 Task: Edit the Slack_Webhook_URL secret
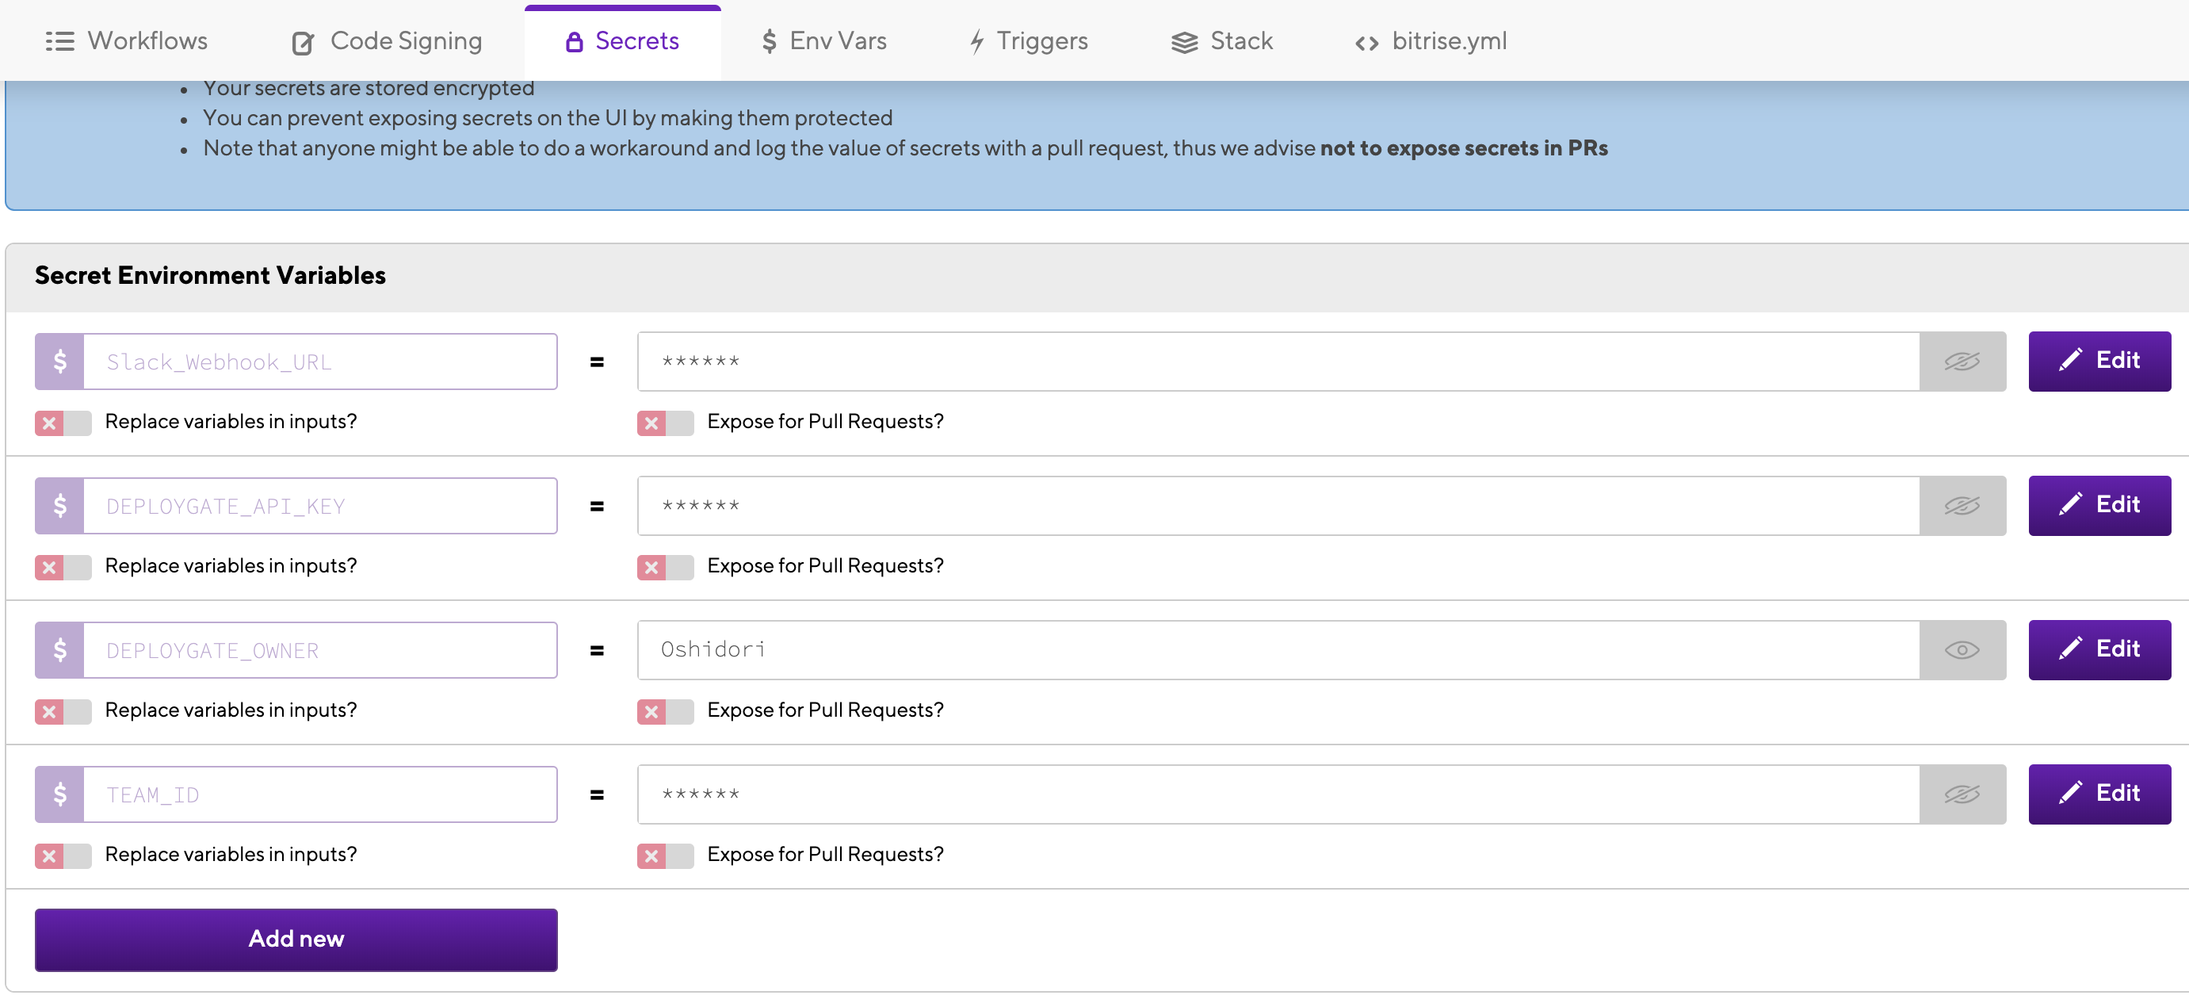pos(2099,361)
